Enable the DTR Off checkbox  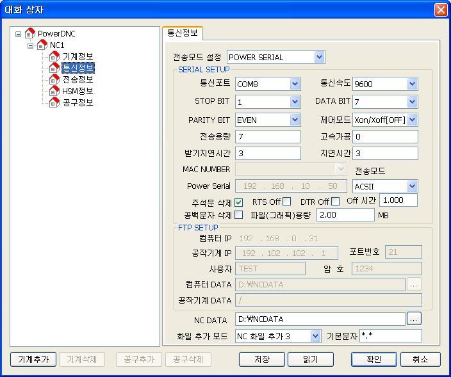336,201
